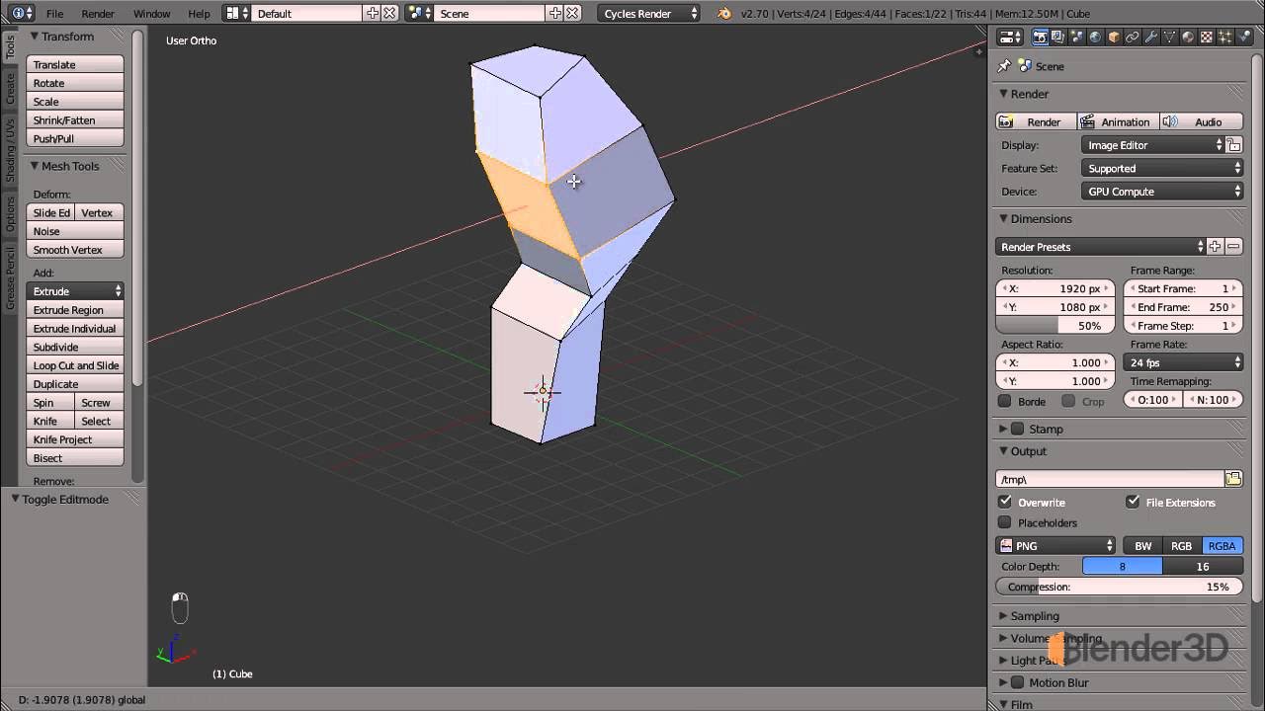Enable the Placeholders checkbox
1265x711 pixels.
click(x=1005, y=522)
